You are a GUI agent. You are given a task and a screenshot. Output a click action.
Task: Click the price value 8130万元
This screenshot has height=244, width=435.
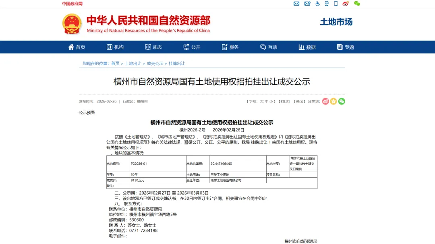click(137, 180)
